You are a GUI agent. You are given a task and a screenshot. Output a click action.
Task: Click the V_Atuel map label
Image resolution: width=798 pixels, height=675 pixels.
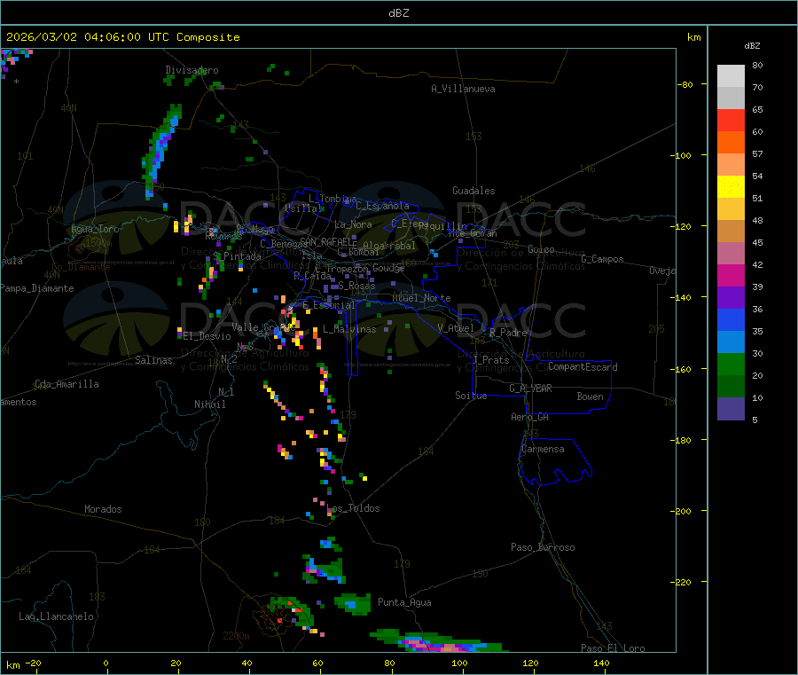pyautogui.click(x=456, y=328)
